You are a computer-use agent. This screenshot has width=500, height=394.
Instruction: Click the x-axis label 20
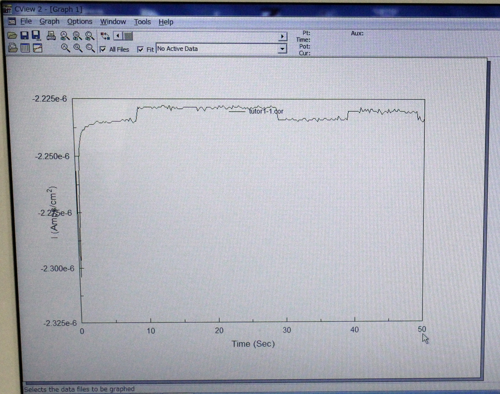[x=219, y=331]
